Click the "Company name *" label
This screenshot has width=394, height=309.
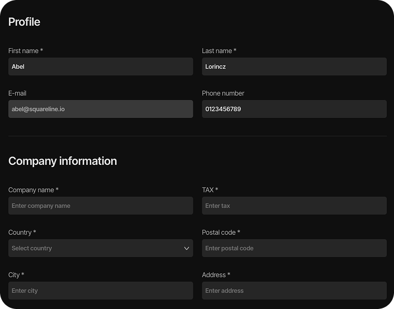coord(34,190)
